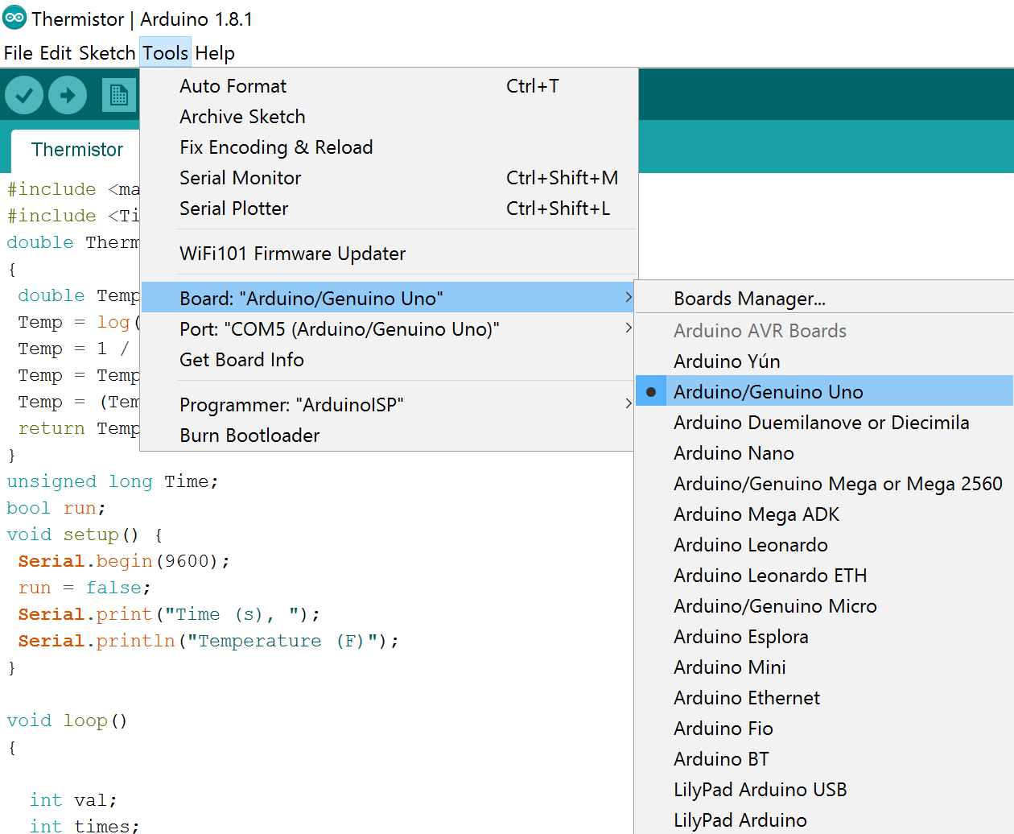Open the Sketch menu
The image size is (1014, 834).
(x=107, y=53)
